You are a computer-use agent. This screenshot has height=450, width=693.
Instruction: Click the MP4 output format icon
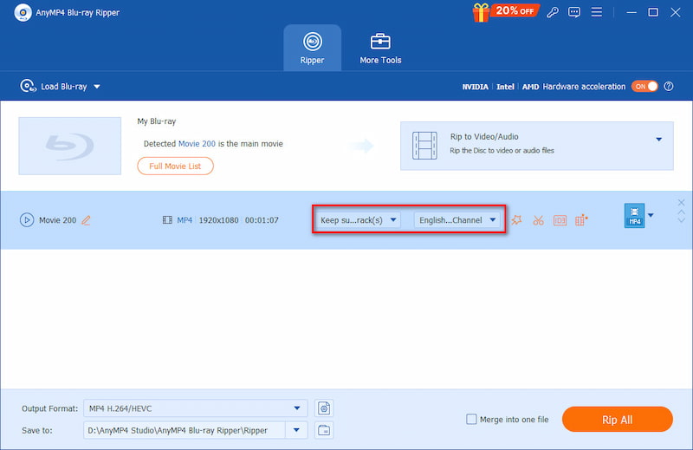[x=634, y=216]
